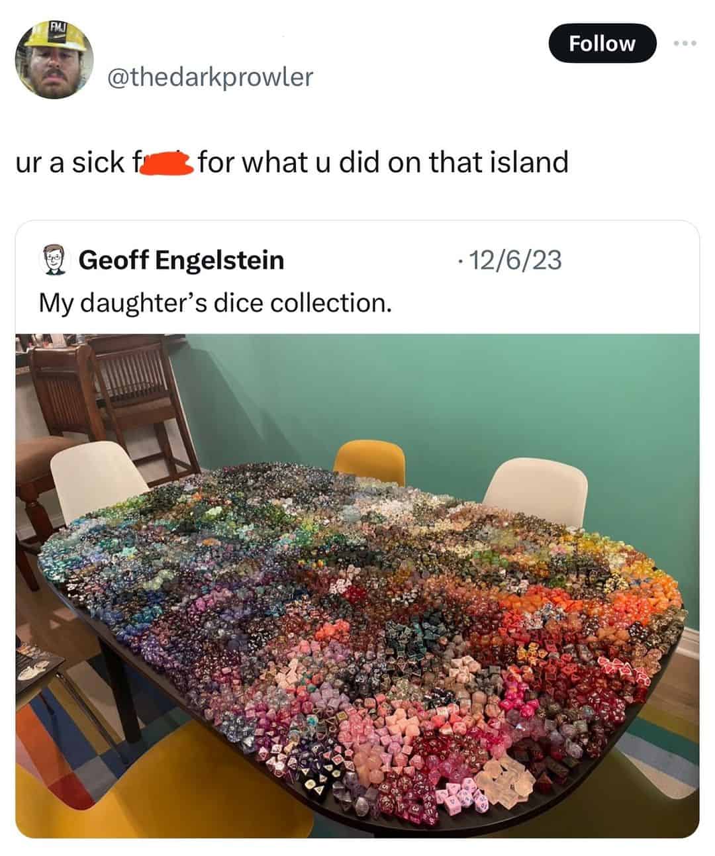Select the tweet text about the island
715x856 pixels.
tap(292, 162)
